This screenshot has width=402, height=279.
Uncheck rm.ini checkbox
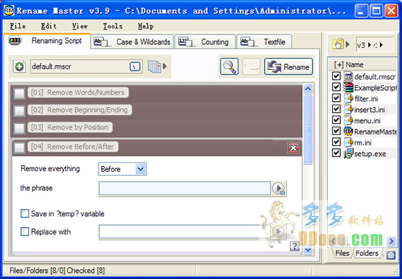point(336,142)
